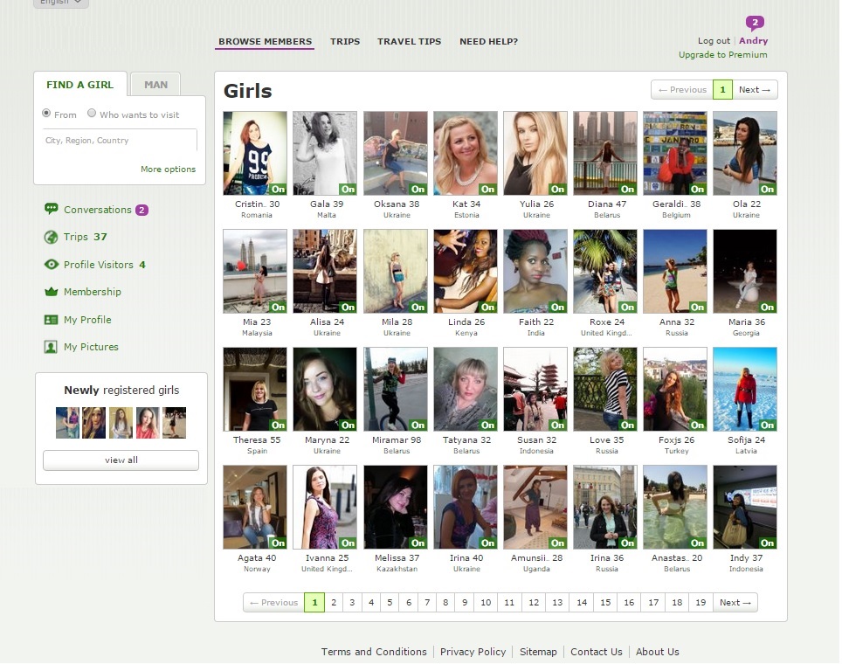Open the Trips navigation menu item
The height and width of the screenshot is (664, 842).
(345, 41)
